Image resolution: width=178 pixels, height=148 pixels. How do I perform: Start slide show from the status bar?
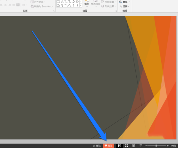pos(141,146)
